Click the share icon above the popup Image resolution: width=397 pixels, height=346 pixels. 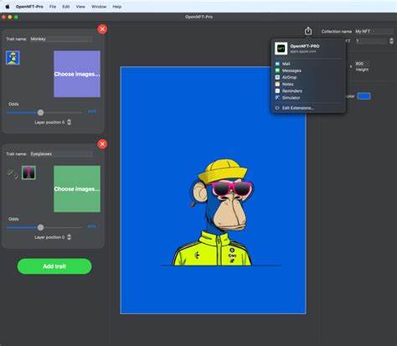(x=308, y=31)
